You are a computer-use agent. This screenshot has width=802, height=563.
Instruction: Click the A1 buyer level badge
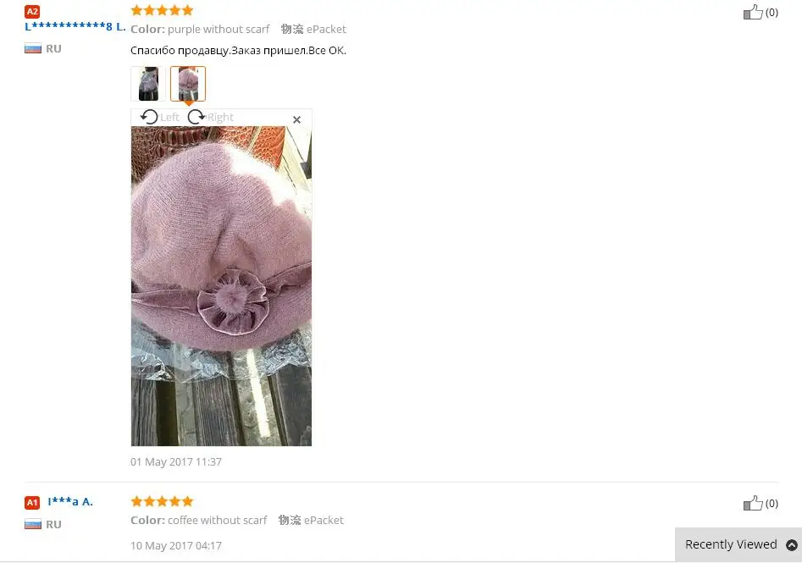pyautogui.click(x=32, y=503)
